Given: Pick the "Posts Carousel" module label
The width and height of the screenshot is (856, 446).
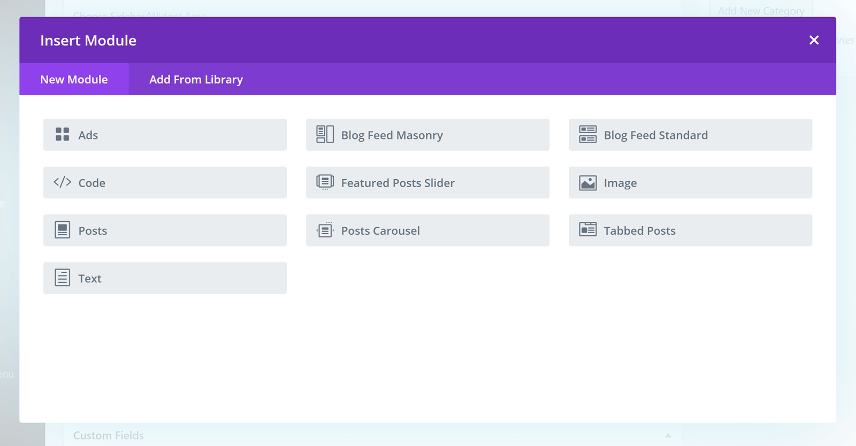Looking at the screenshot, I should 380,231.
